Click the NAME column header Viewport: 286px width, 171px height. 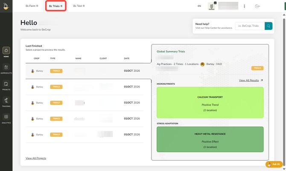(78, 59)
